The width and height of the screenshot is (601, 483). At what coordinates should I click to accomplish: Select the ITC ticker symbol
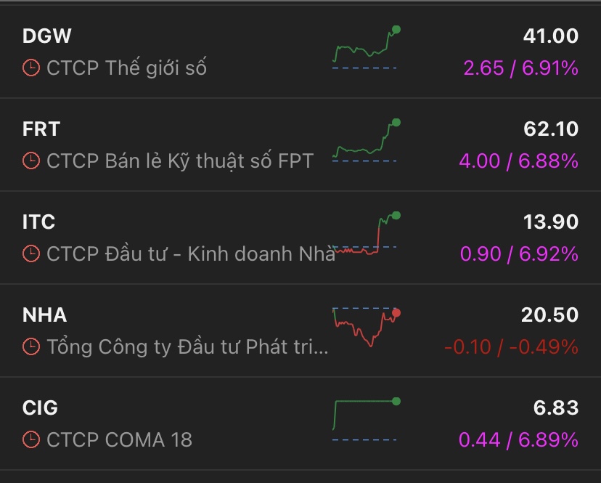click(x=39, y=222)
